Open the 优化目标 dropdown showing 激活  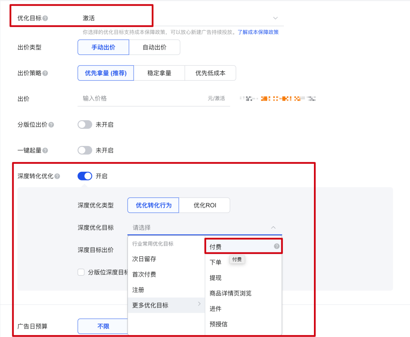coord(180,18)
